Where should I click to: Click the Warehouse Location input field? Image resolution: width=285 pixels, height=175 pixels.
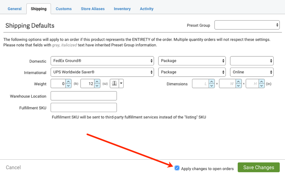pyautogui.click(x=84, y=96)
